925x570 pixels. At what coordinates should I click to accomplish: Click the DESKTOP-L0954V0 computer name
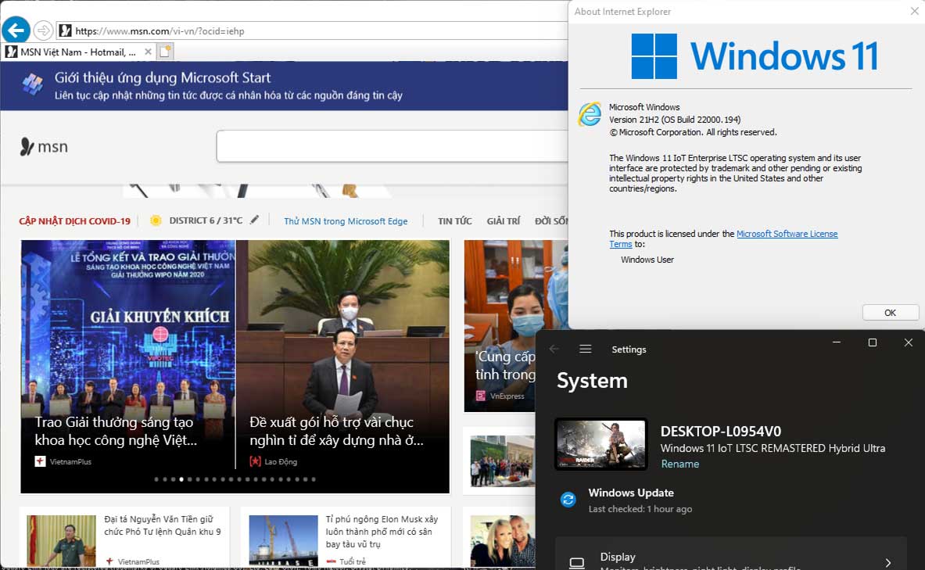point(721,432)
